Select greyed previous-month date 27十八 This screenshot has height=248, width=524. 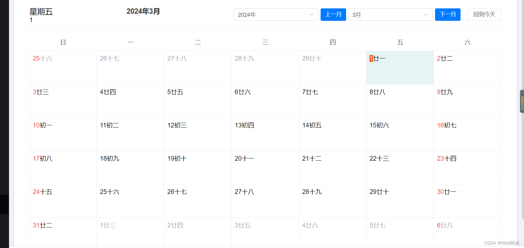(x=198, y=67)
